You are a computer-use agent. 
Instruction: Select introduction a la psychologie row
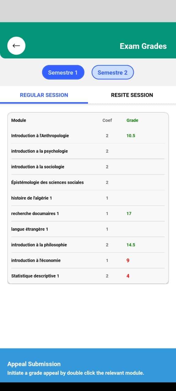88,151
